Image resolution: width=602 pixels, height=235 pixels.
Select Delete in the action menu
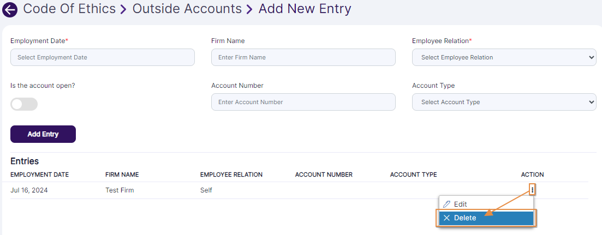click(x=464, y=218)
